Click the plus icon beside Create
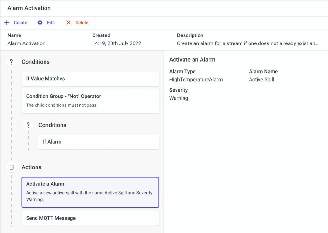 [7, 23]
